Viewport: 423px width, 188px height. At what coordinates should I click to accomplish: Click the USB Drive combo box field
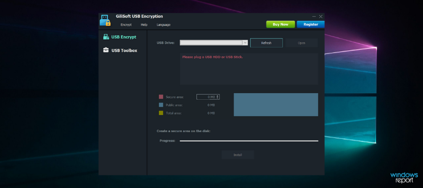[214, 43]
